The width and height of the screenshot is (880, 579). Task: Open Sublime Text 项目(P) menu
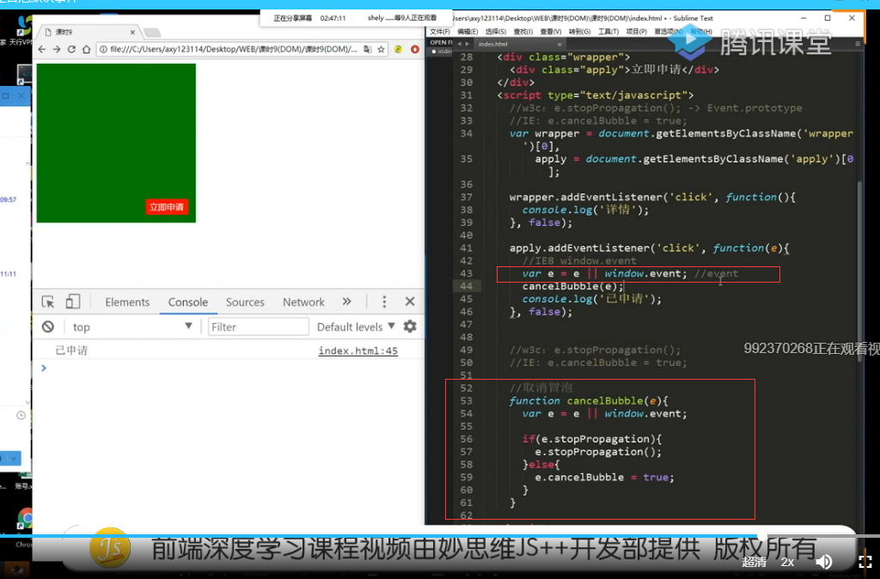point(637,32)
